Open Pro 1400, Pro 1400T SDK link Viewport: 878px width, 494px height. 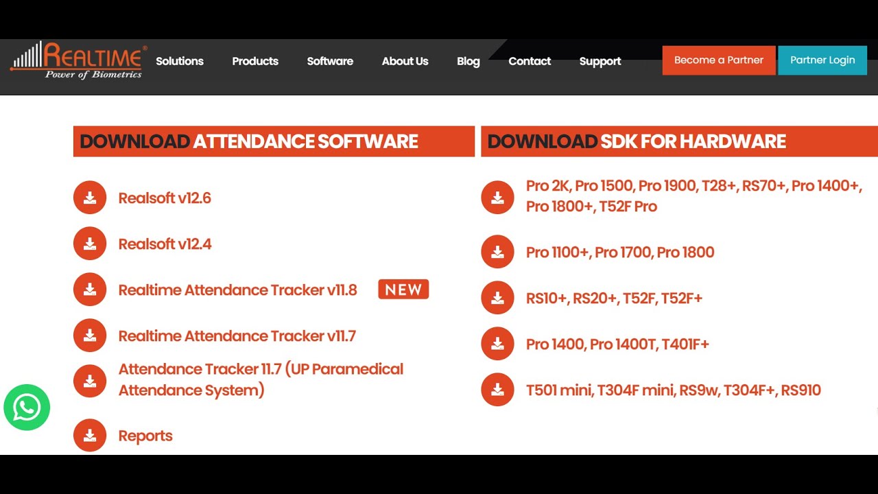tap(617, 344)
